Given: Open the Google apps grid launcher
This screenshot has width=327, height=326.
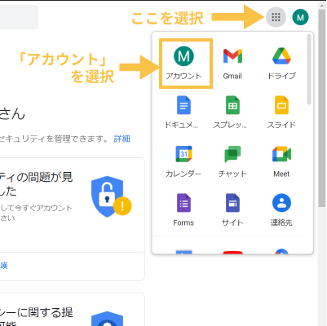Looking at the screenshot, I should [276, 17].
